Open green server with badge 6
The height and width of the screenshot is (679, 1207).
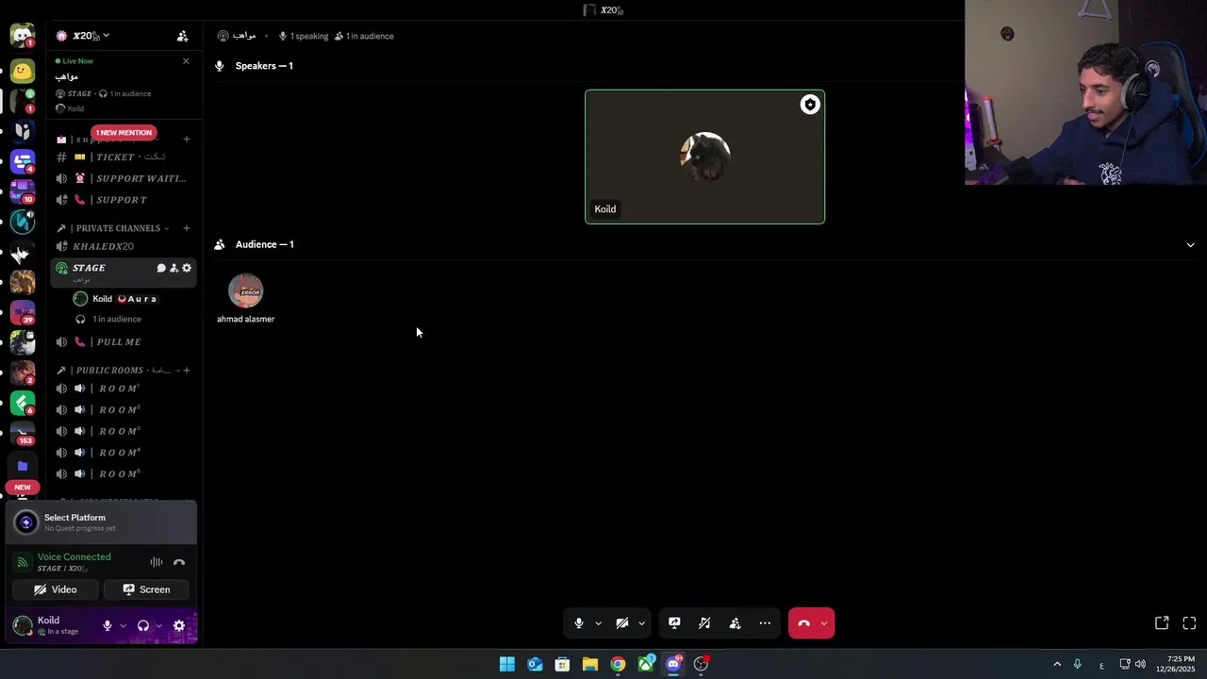click(22, 403)
